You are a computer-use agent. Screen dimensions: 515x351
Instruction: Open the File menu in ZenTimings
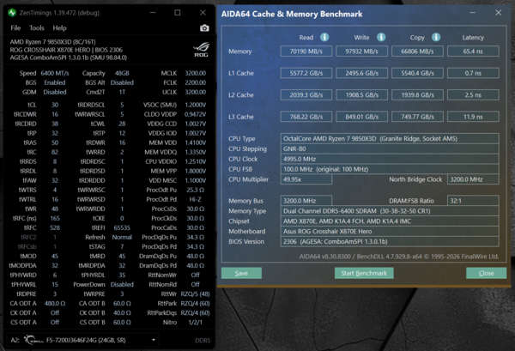(x=15, y=28)
